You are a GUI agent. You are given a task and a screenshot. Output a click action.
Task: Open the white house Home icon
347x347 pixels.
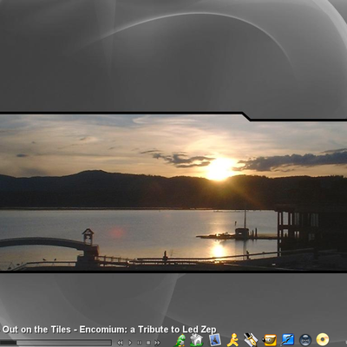(197, 340)
